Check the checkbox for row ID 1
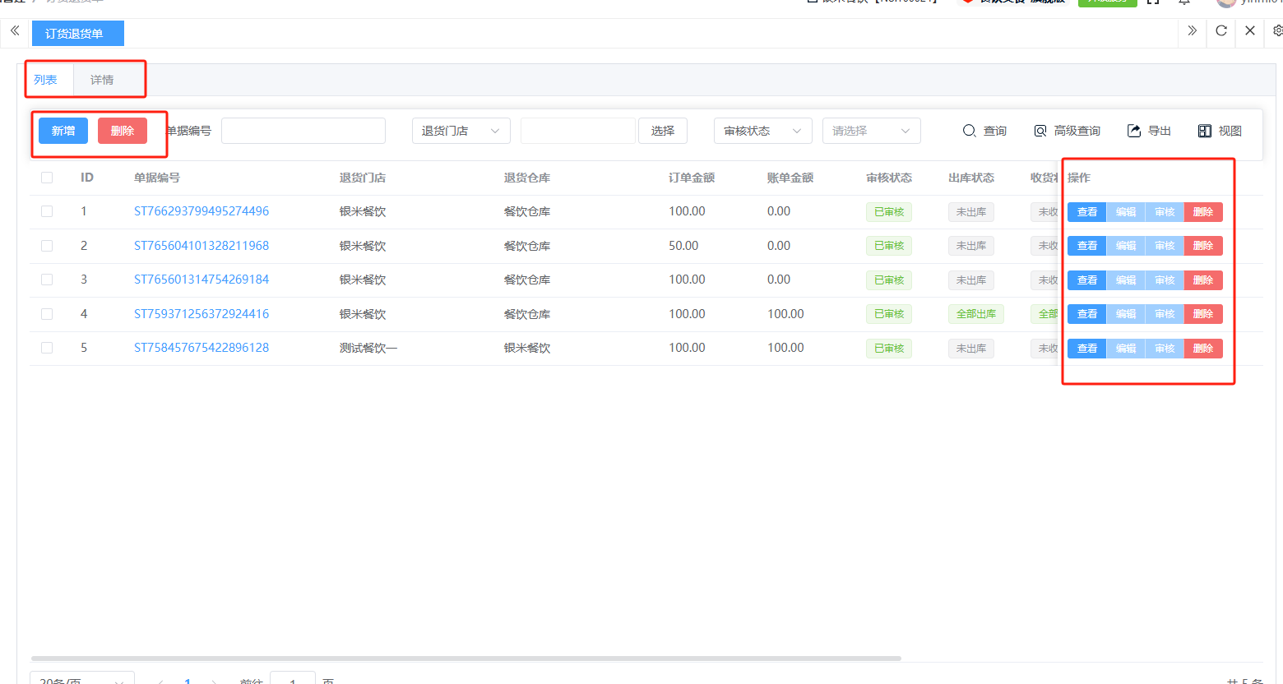Viewport: 1283px width, 684px height. click(47, 211)
